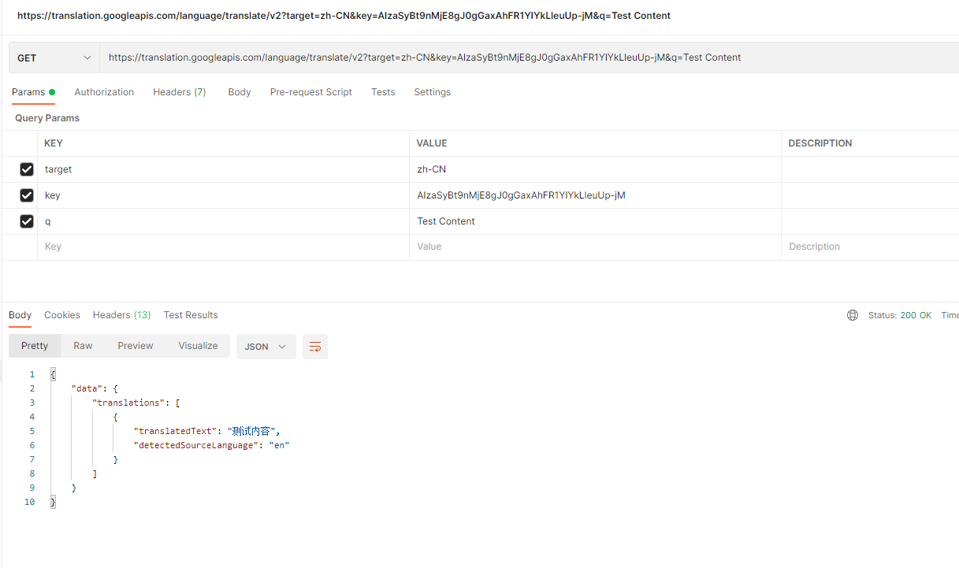Click the Visualize response button
The width and height of the screenshot is (959, 568).
click(x=198, y=346)
